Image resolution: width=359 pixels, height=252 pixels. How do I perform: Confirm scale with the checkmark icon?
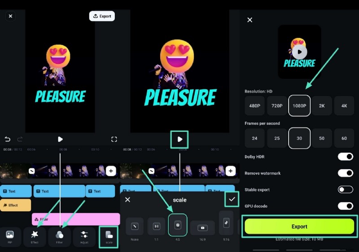pyautogui.click(x=232, y=199)
